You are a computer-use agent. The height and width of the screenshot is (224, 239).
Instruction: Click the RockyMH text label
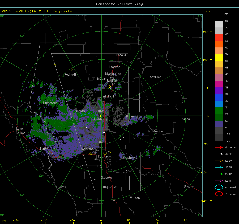pyautogui.click(x=70, y=75)
